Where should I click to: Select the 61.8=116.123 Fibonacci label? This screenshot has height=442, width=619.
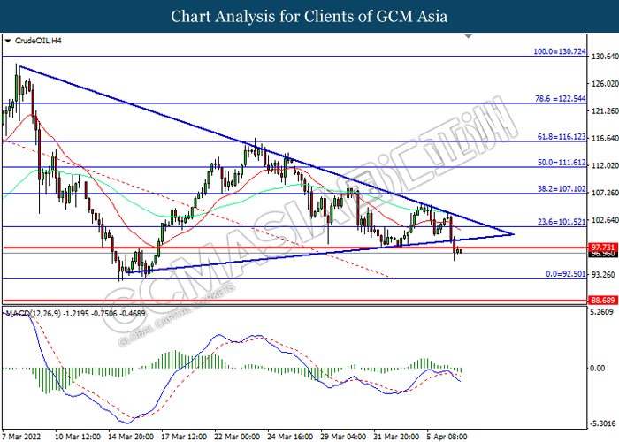click(x=562, y=137)
